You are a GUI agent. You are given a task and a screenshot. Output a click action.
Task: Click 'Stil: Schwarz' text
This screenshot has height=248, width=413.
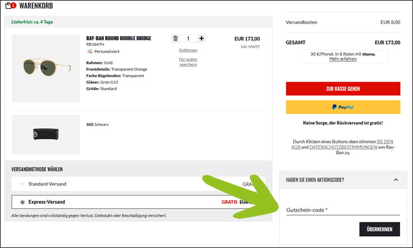pyautogui.click(x=97, y=124)
